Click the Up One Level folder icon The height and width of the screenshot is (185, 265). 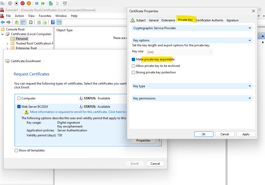(x=17, y=22)
